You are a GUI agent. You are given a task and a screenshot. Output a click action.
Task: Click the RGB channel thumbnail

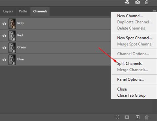[x=12, y=24]
